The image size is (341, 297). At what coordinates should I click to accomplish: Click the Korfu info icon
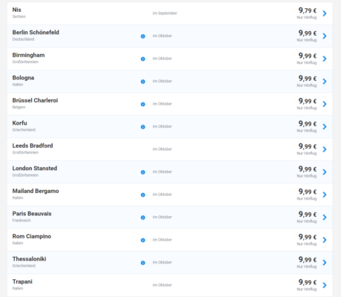click(143, 127)
